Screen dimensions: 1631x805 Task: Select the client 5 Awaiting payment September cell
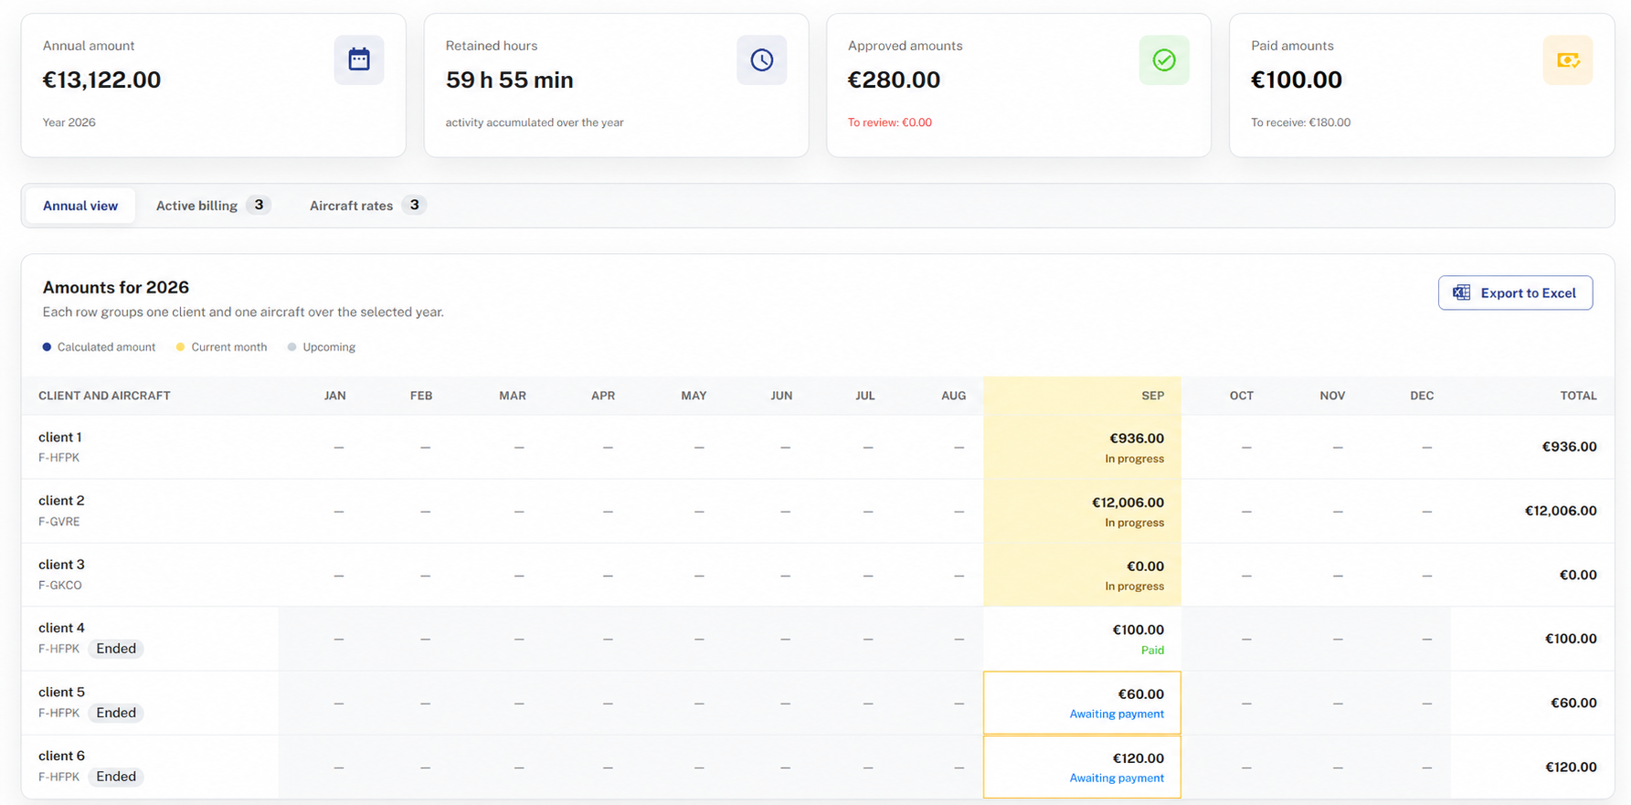coord(1082,703)
